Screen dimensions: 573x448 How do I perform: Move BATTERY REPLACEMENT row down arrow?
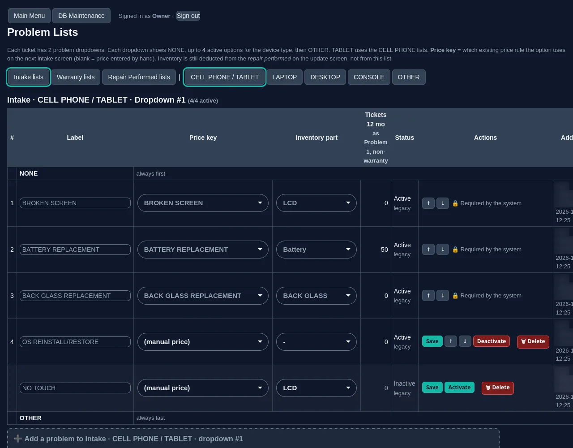[x=443, y=249]
